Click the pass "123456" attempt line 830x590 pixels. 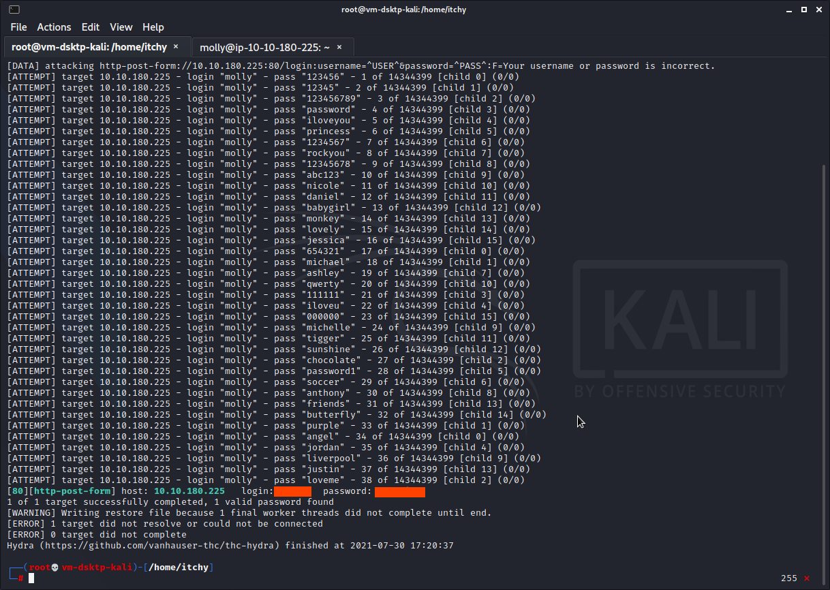click(x=263, y=77)
